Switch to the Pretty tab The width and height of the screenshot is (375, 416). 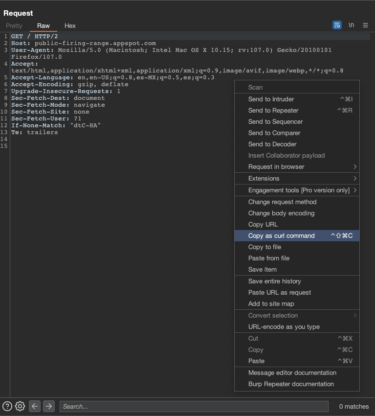pos(14,25)
